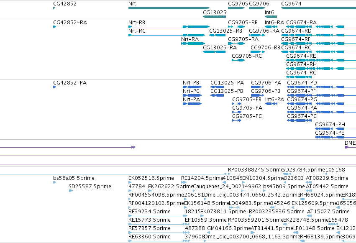This screenshot has width=356, height=243.
Task: Select transcript CG13025-RA
Action: tap(214, 52)
